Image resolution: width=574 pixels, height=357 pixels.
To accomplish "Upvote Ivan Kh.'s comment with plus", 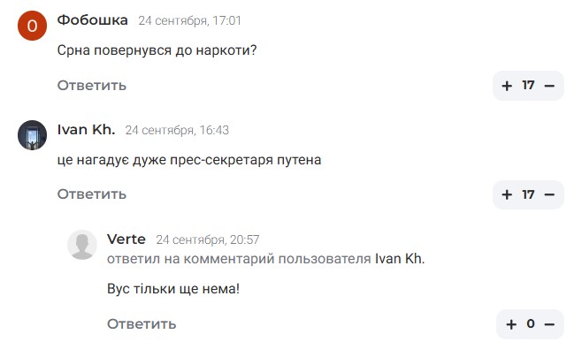I will [507, 194].
